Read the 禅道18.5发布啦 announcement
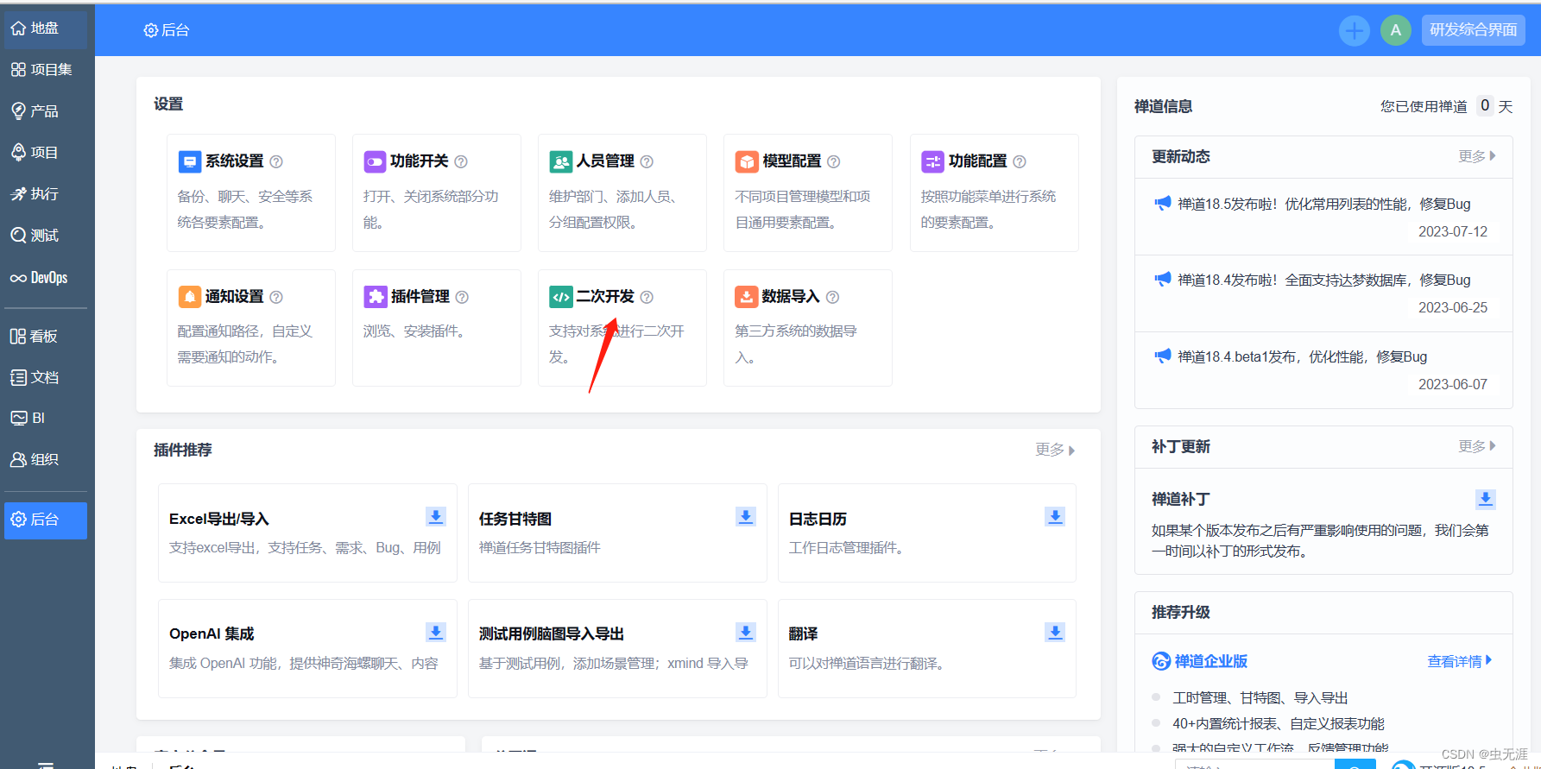Image resolution: width=1541 pixels, height=769 pixels. click(1324, 205)
